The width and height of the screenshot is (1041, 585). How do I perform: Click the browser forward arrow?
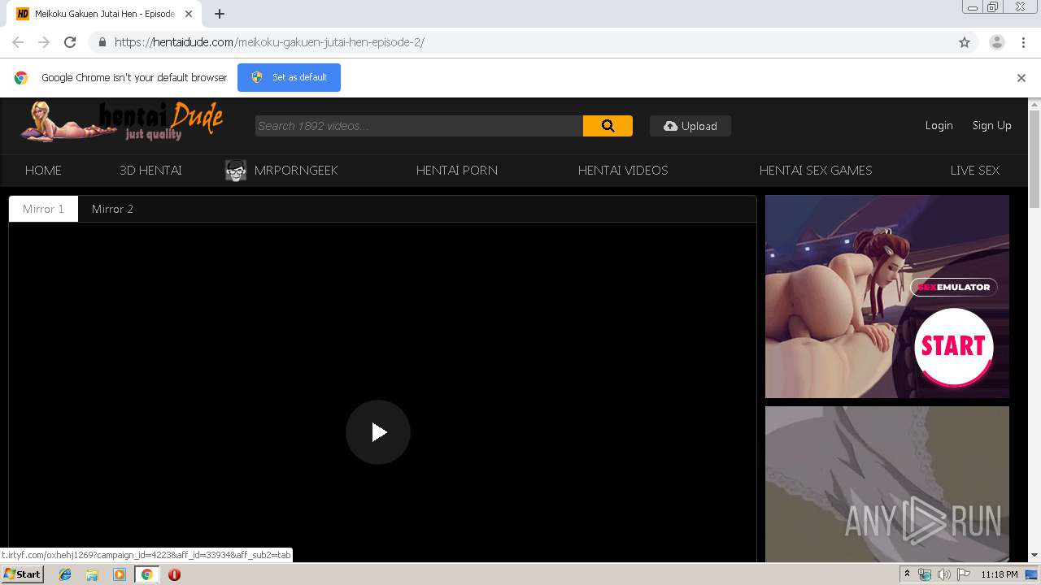click(x=44, y=42)
